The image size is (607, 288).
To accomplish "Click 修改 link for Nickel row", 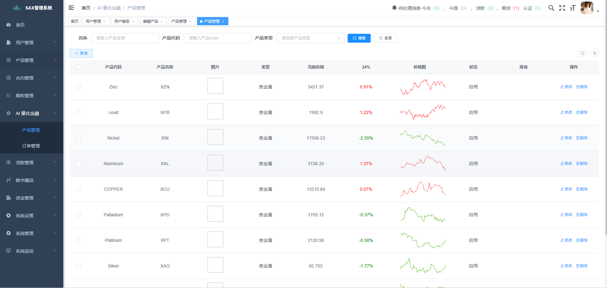I will pos(566,138).
